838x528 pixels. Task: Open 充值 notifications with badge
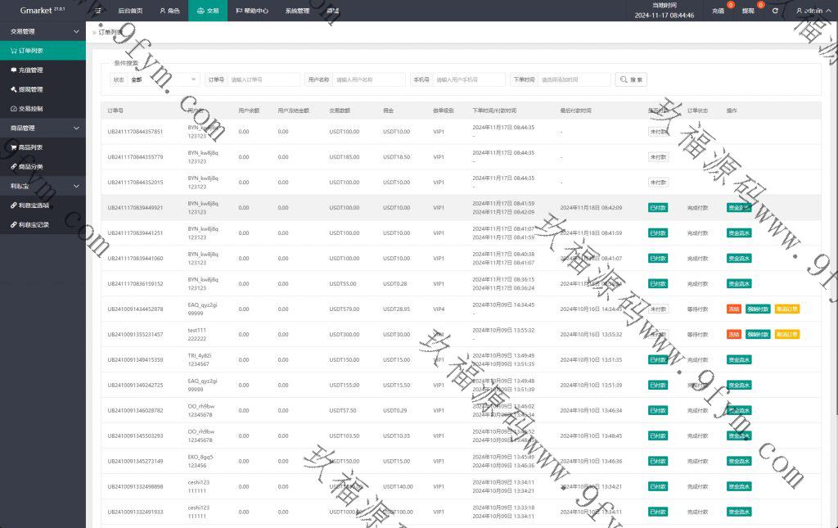pyautogui.click(x=719, y=11)
